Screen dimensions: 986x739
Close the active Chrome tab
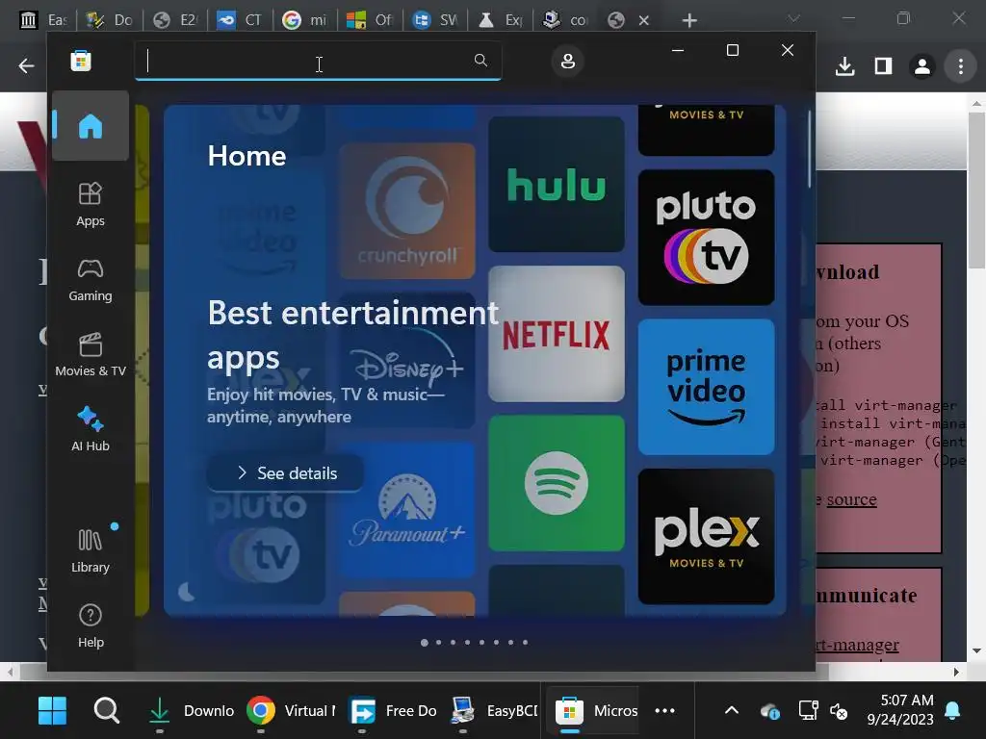pyautogui.click(x=644, y=21)
